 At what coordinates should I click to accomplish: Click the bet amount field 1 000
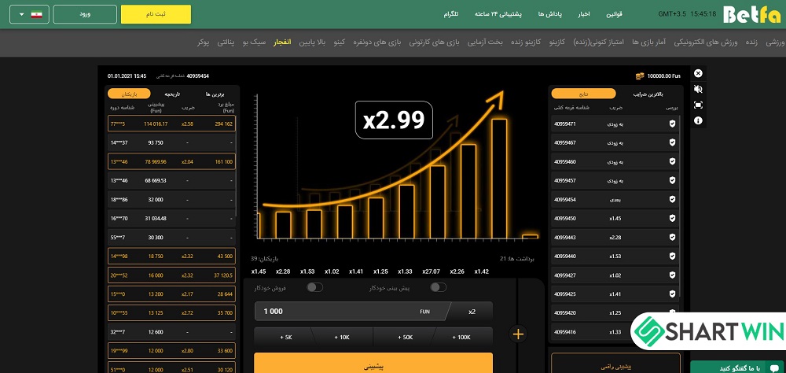point(351,312)
